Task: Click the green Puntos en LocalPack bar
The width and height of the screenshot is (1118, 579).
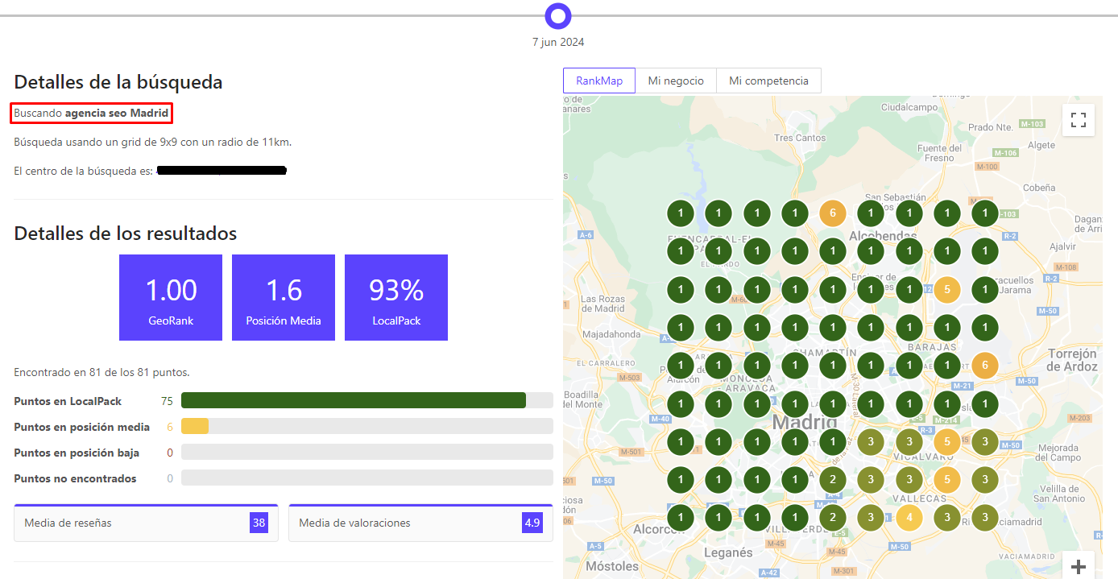Action: coord(354,401)
